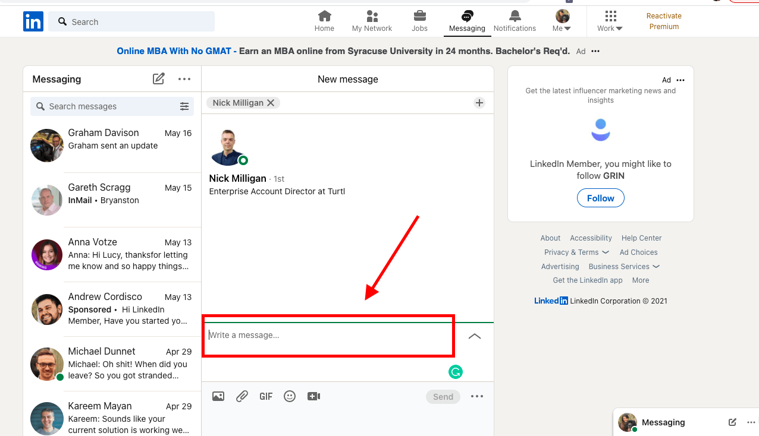Screen dimensions: 759x436
Task: Open Anna Votze conversation
Action: (112, 255)
